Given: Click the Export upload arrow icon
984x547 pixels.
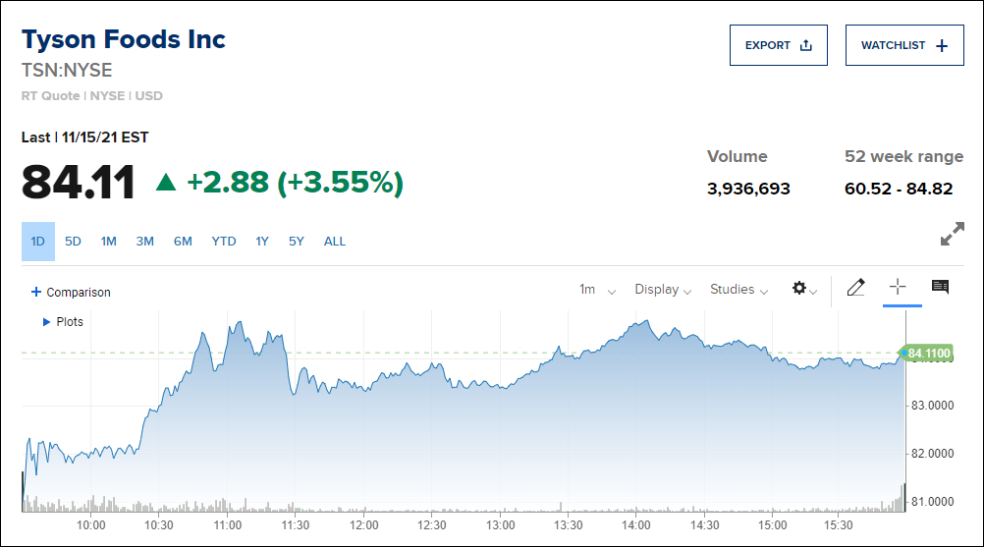Looking at the screenshot, I should coord(806,45).
